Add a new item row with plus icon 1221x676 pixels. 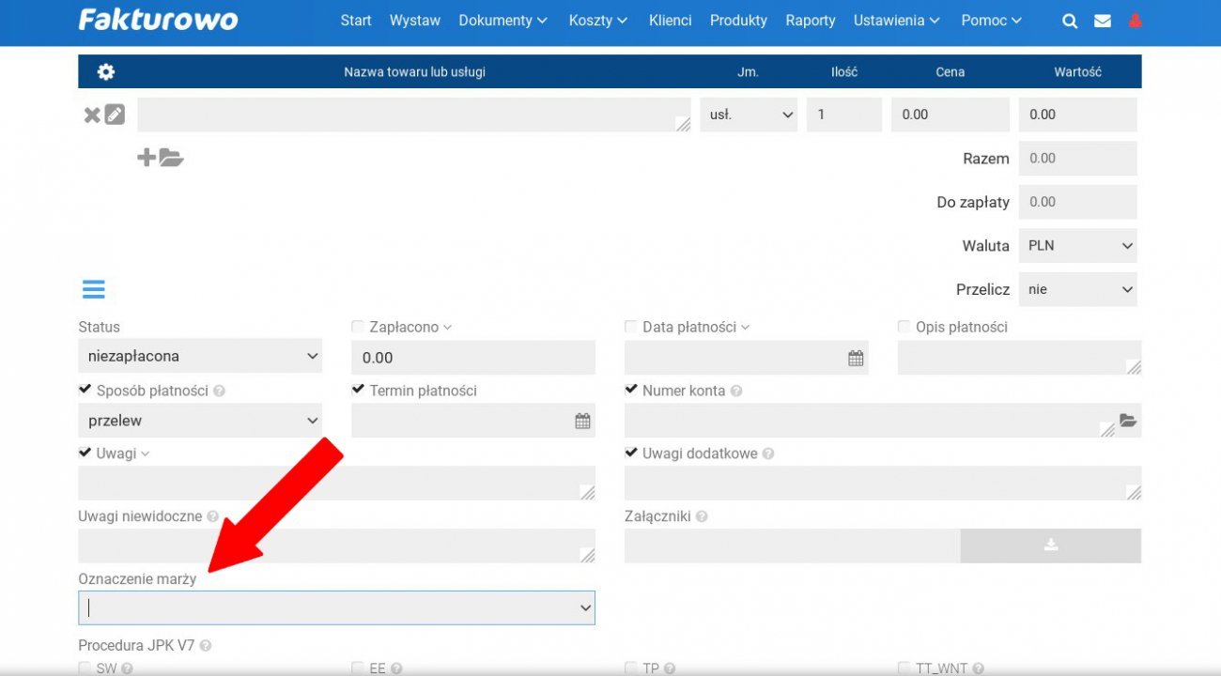147,158
